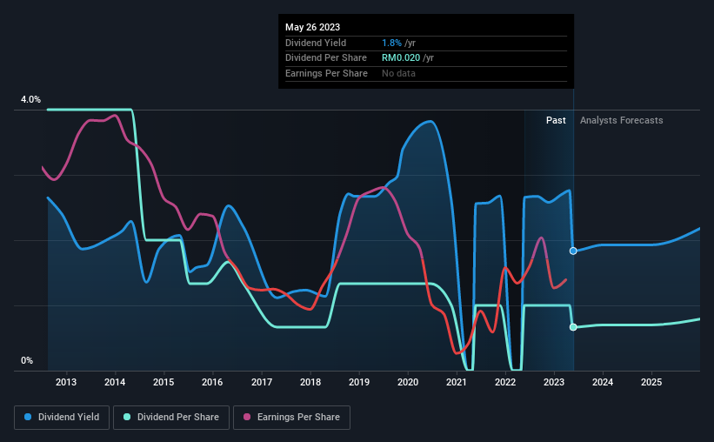
Task: Click the 2017 x-axis label
Action: click(x=262, y=382)
